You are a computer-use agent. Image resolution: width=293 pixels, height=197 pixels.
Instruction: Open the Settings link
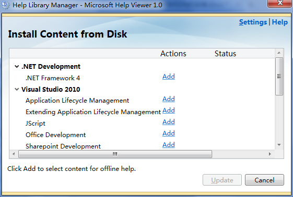[253, 22]
